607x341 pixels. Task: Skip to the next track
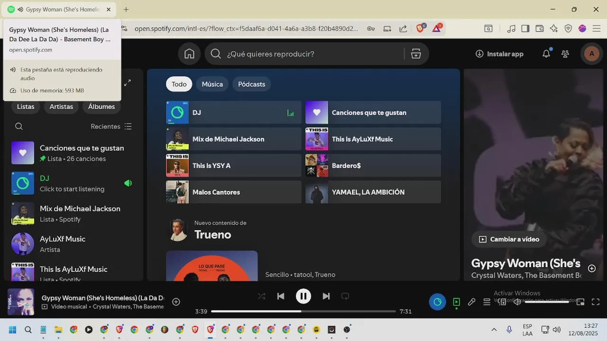pos(326,296)
